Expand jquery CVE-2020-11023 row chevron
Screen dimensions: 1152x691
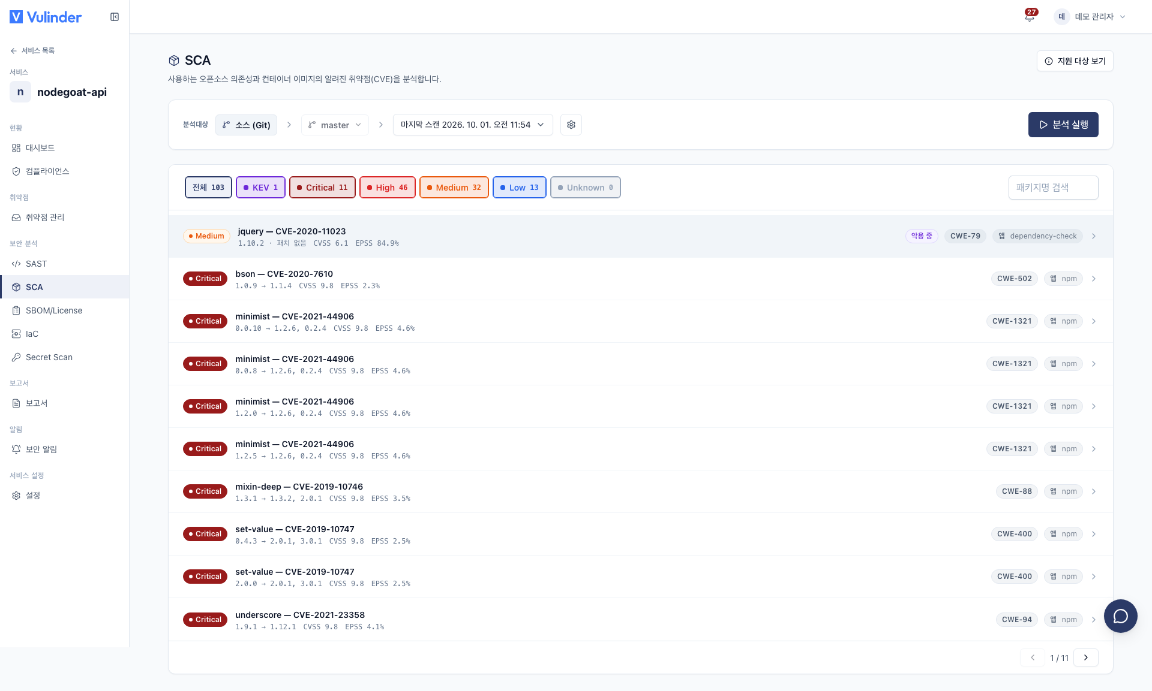(1094, 236)
